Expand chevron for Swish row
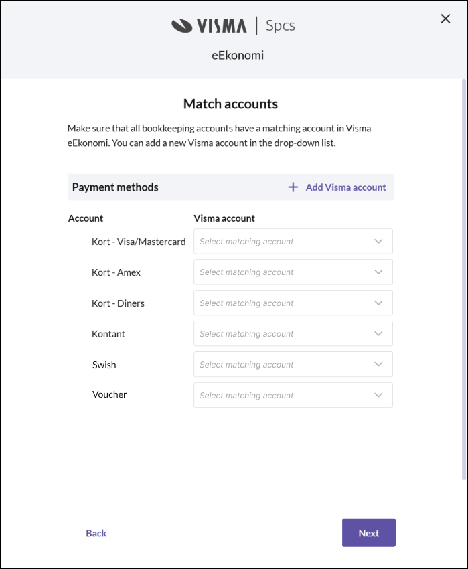 coord(378,364)
